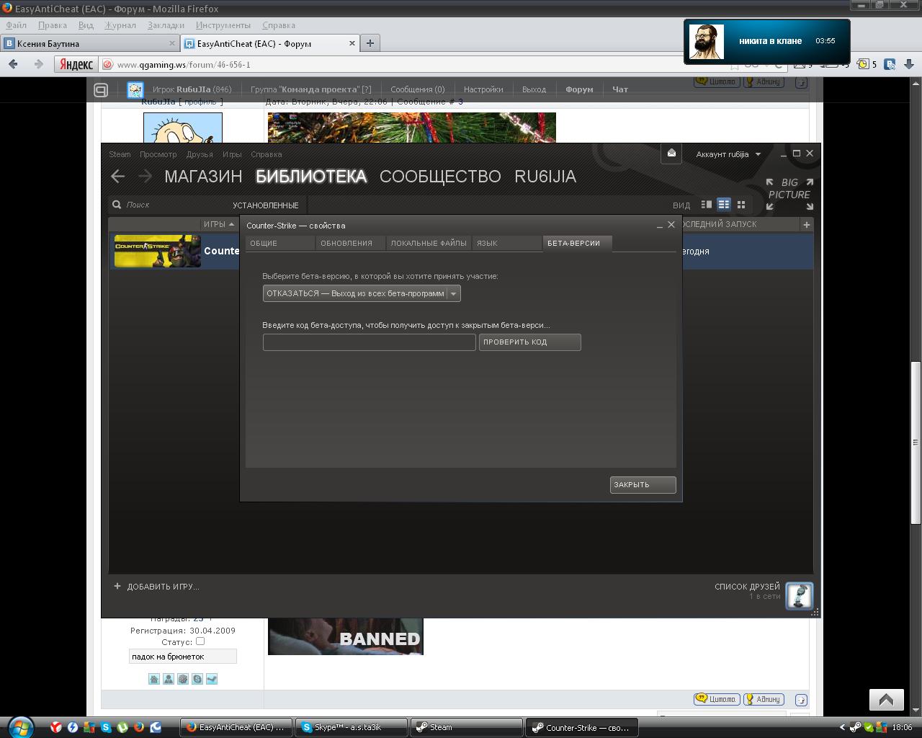Open БИБЛИОТЕКА section in Steam
This screenshot has height=738, width=922.
tap(311, 177)
